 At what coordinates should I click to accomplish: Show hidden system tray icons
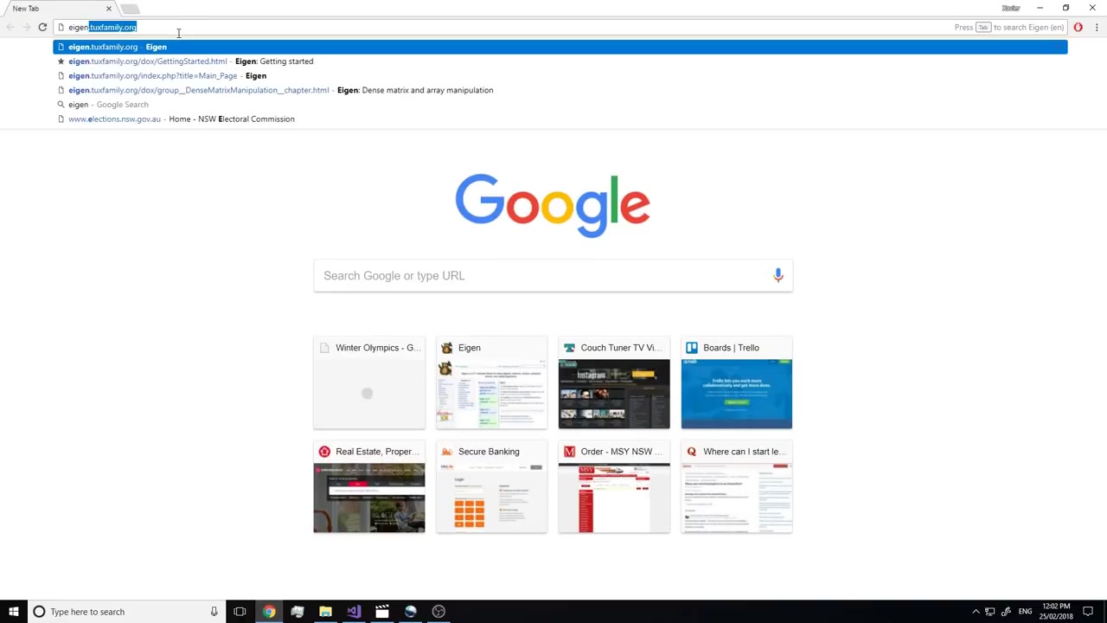coord(976,612)
